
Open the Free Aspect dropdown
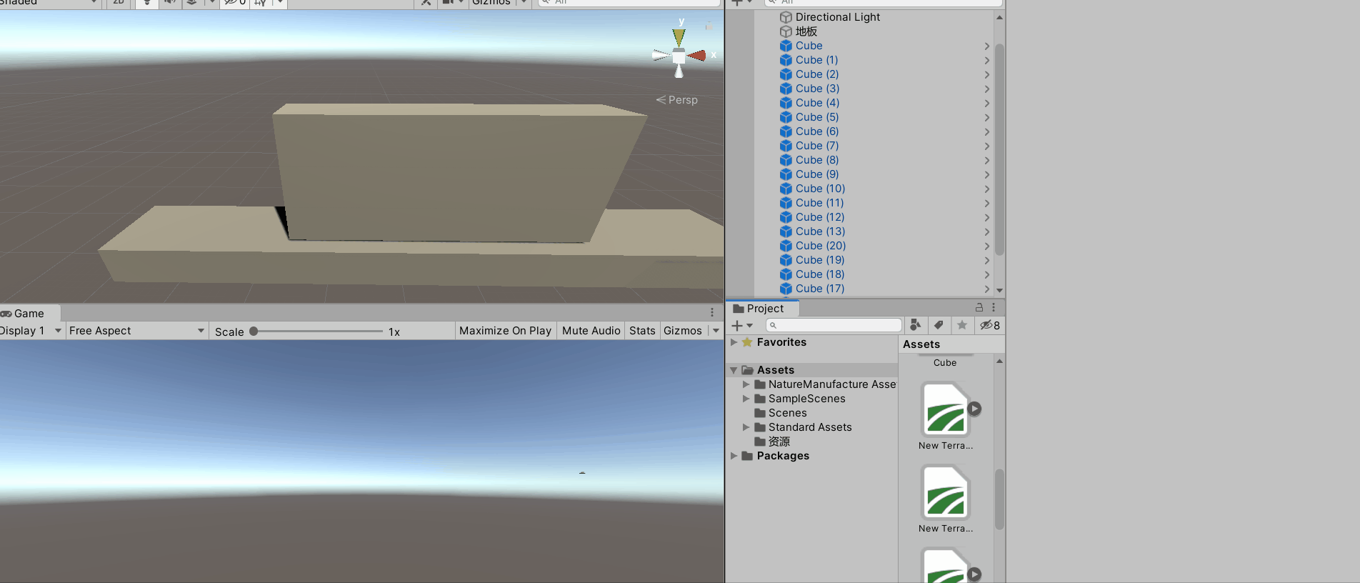[136, 331]
